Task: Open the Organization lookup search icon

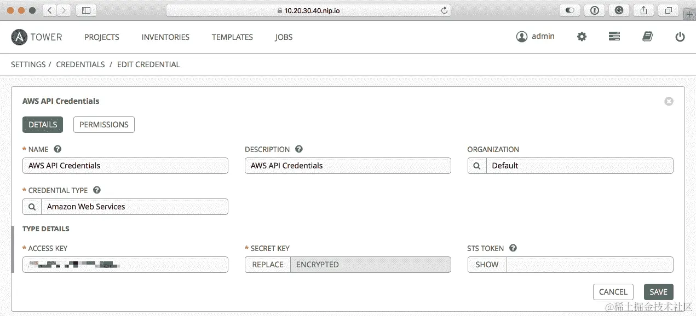Action: pyautogui.click(x=477, y=166)
